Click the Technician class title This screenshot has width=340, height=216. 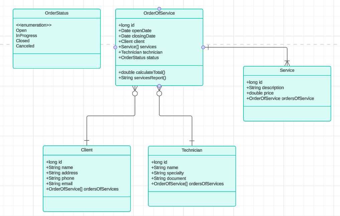pos(192,150)
